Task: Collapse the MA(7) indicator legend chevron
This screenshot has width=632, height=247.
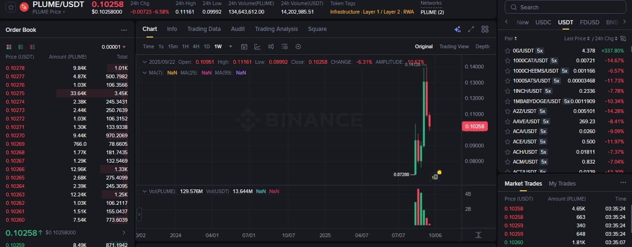Action: [x=145, y=73]
